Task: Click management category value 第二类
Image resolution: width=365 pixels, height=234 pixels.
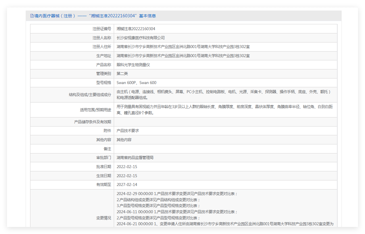Action: [122, 74]
